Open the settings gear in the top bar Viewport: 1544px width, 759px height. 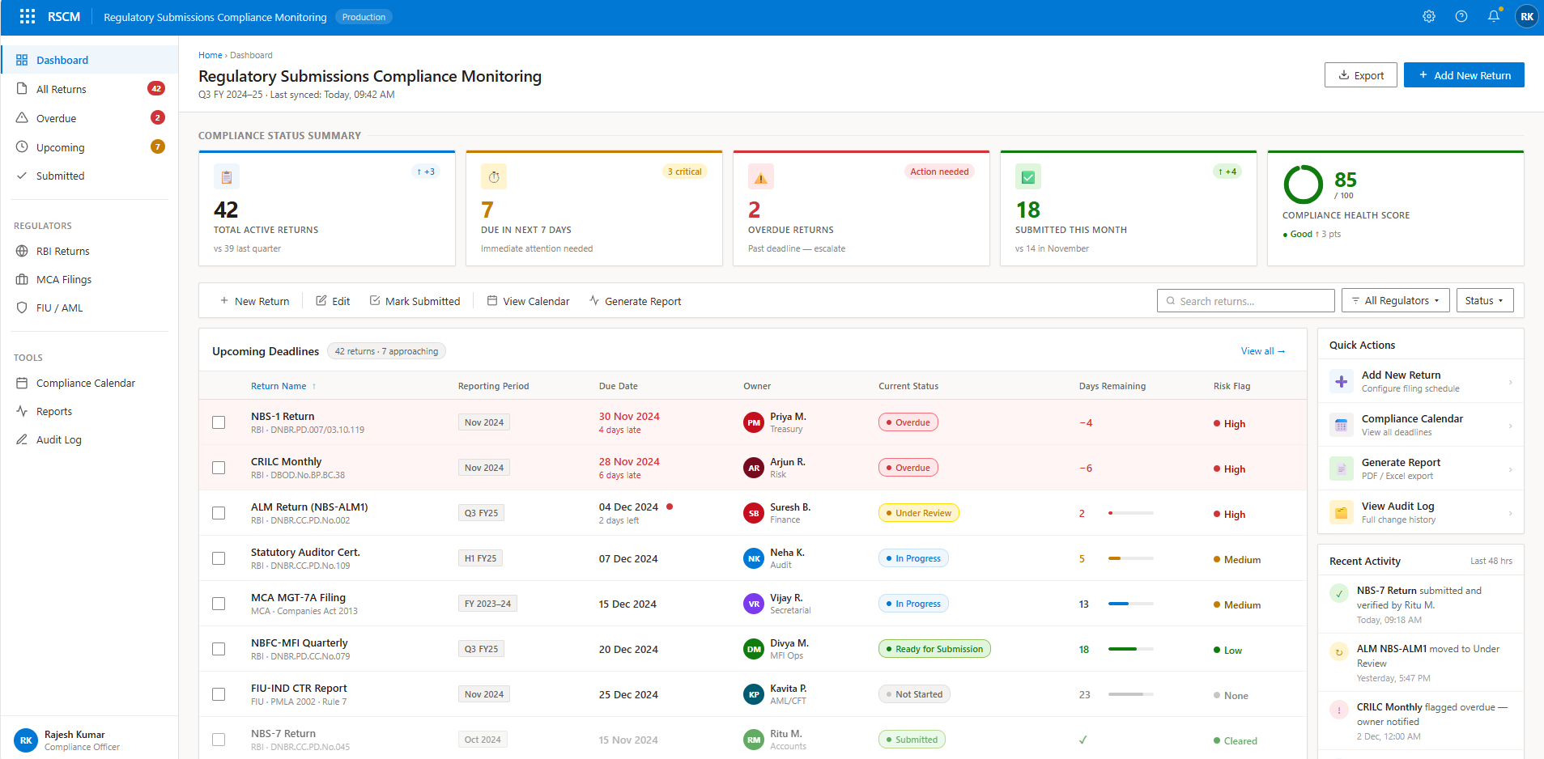[x=1429, y=16]
